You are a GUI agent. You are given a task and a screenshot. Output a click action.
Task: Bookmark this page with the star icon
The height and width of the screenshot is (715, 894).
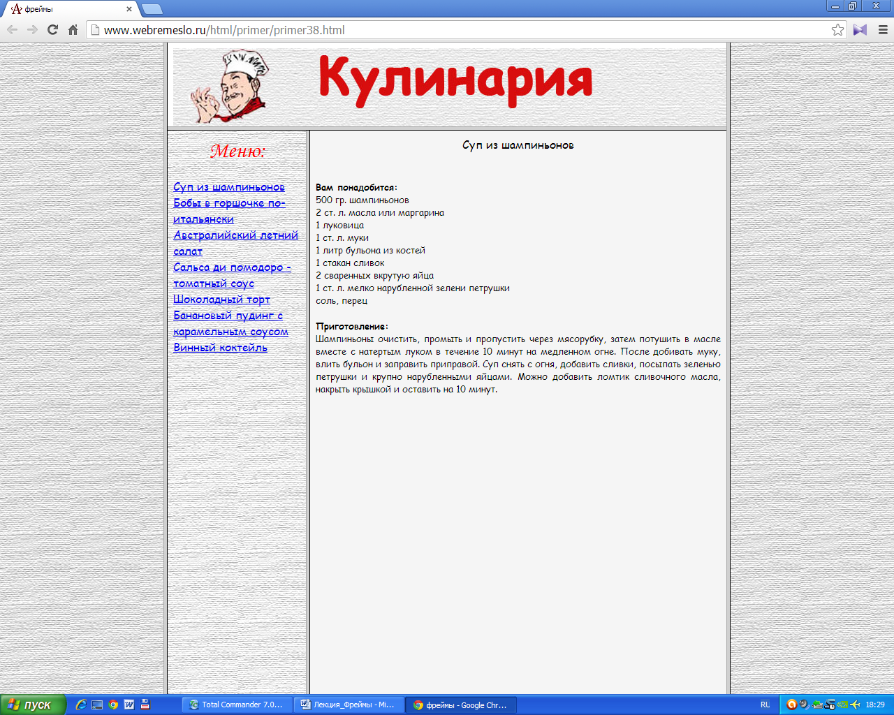click(837, 29)
